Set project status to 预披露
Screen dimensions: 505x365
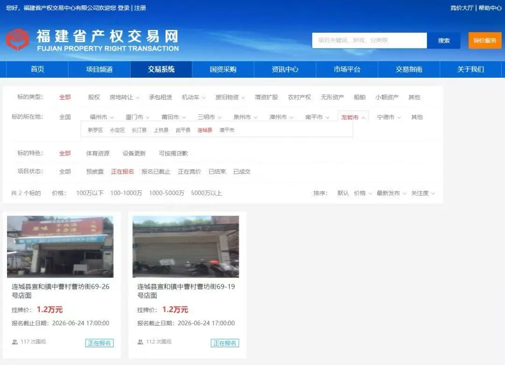(x=94, y=172)
